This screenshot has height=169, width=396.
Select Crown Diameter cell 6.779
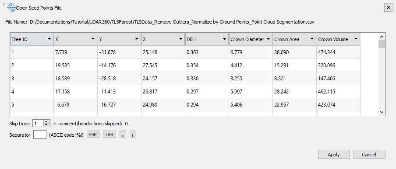click(251, 52)
